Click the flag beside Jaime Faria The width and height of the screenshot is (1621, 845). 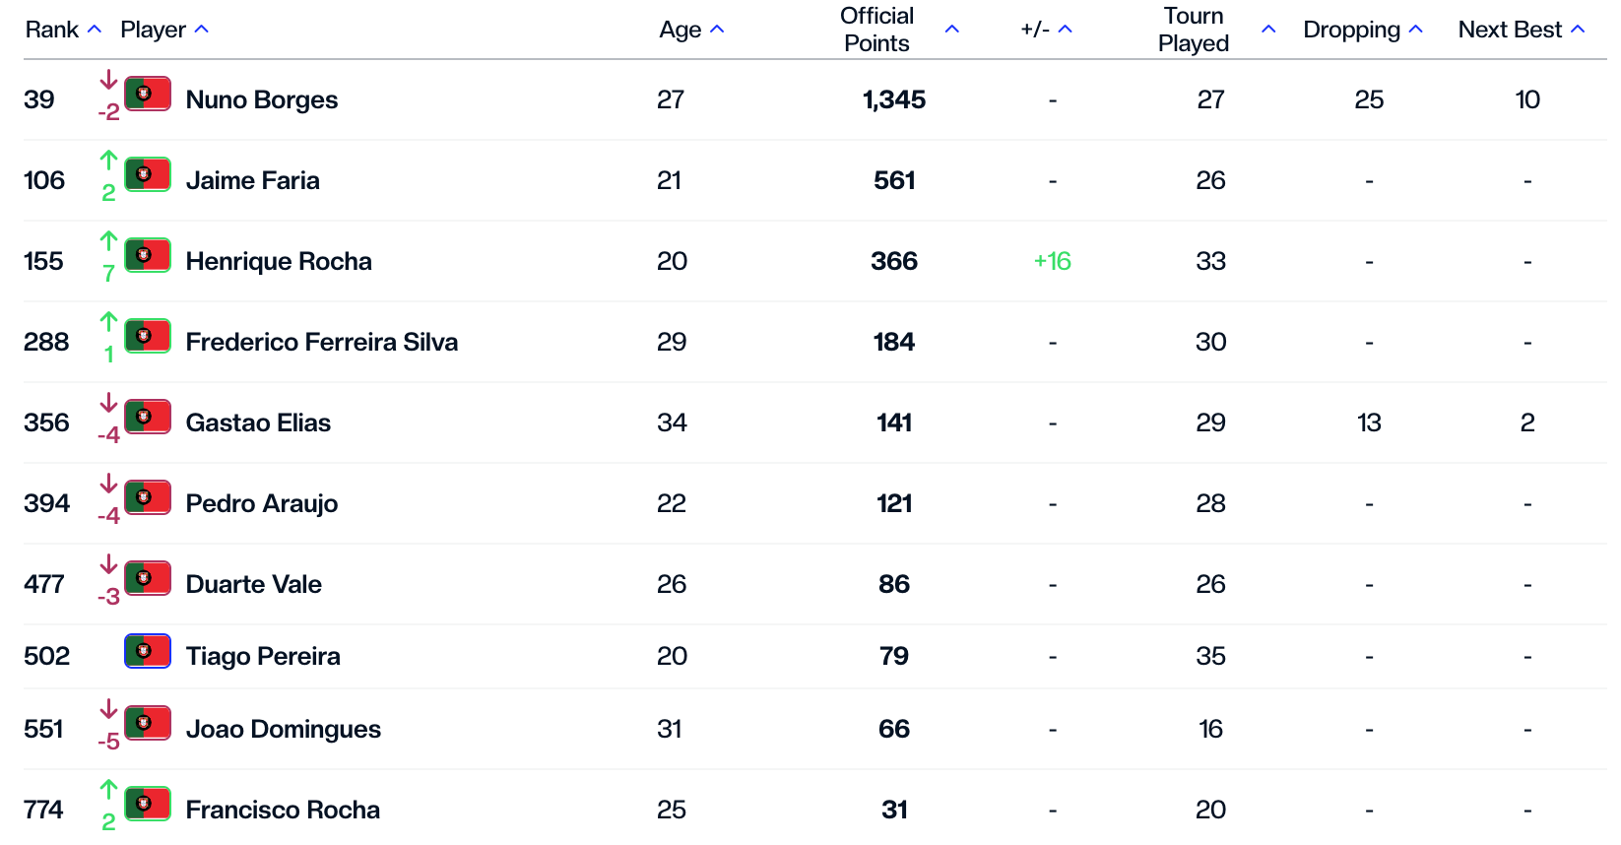[148, 174]
